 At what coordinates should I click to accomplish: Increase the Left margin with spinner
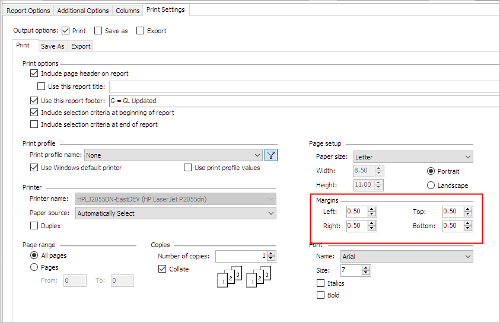372,209
